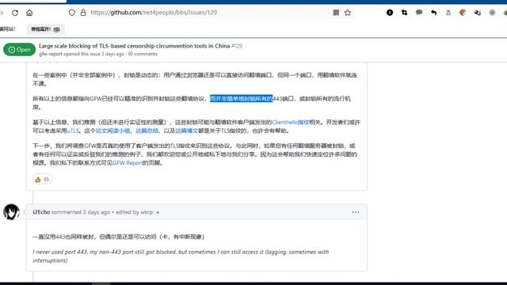This screenshot has width=507, height=285.
Task: Open l2Echo's avatar image
Action: pos(11,212)
